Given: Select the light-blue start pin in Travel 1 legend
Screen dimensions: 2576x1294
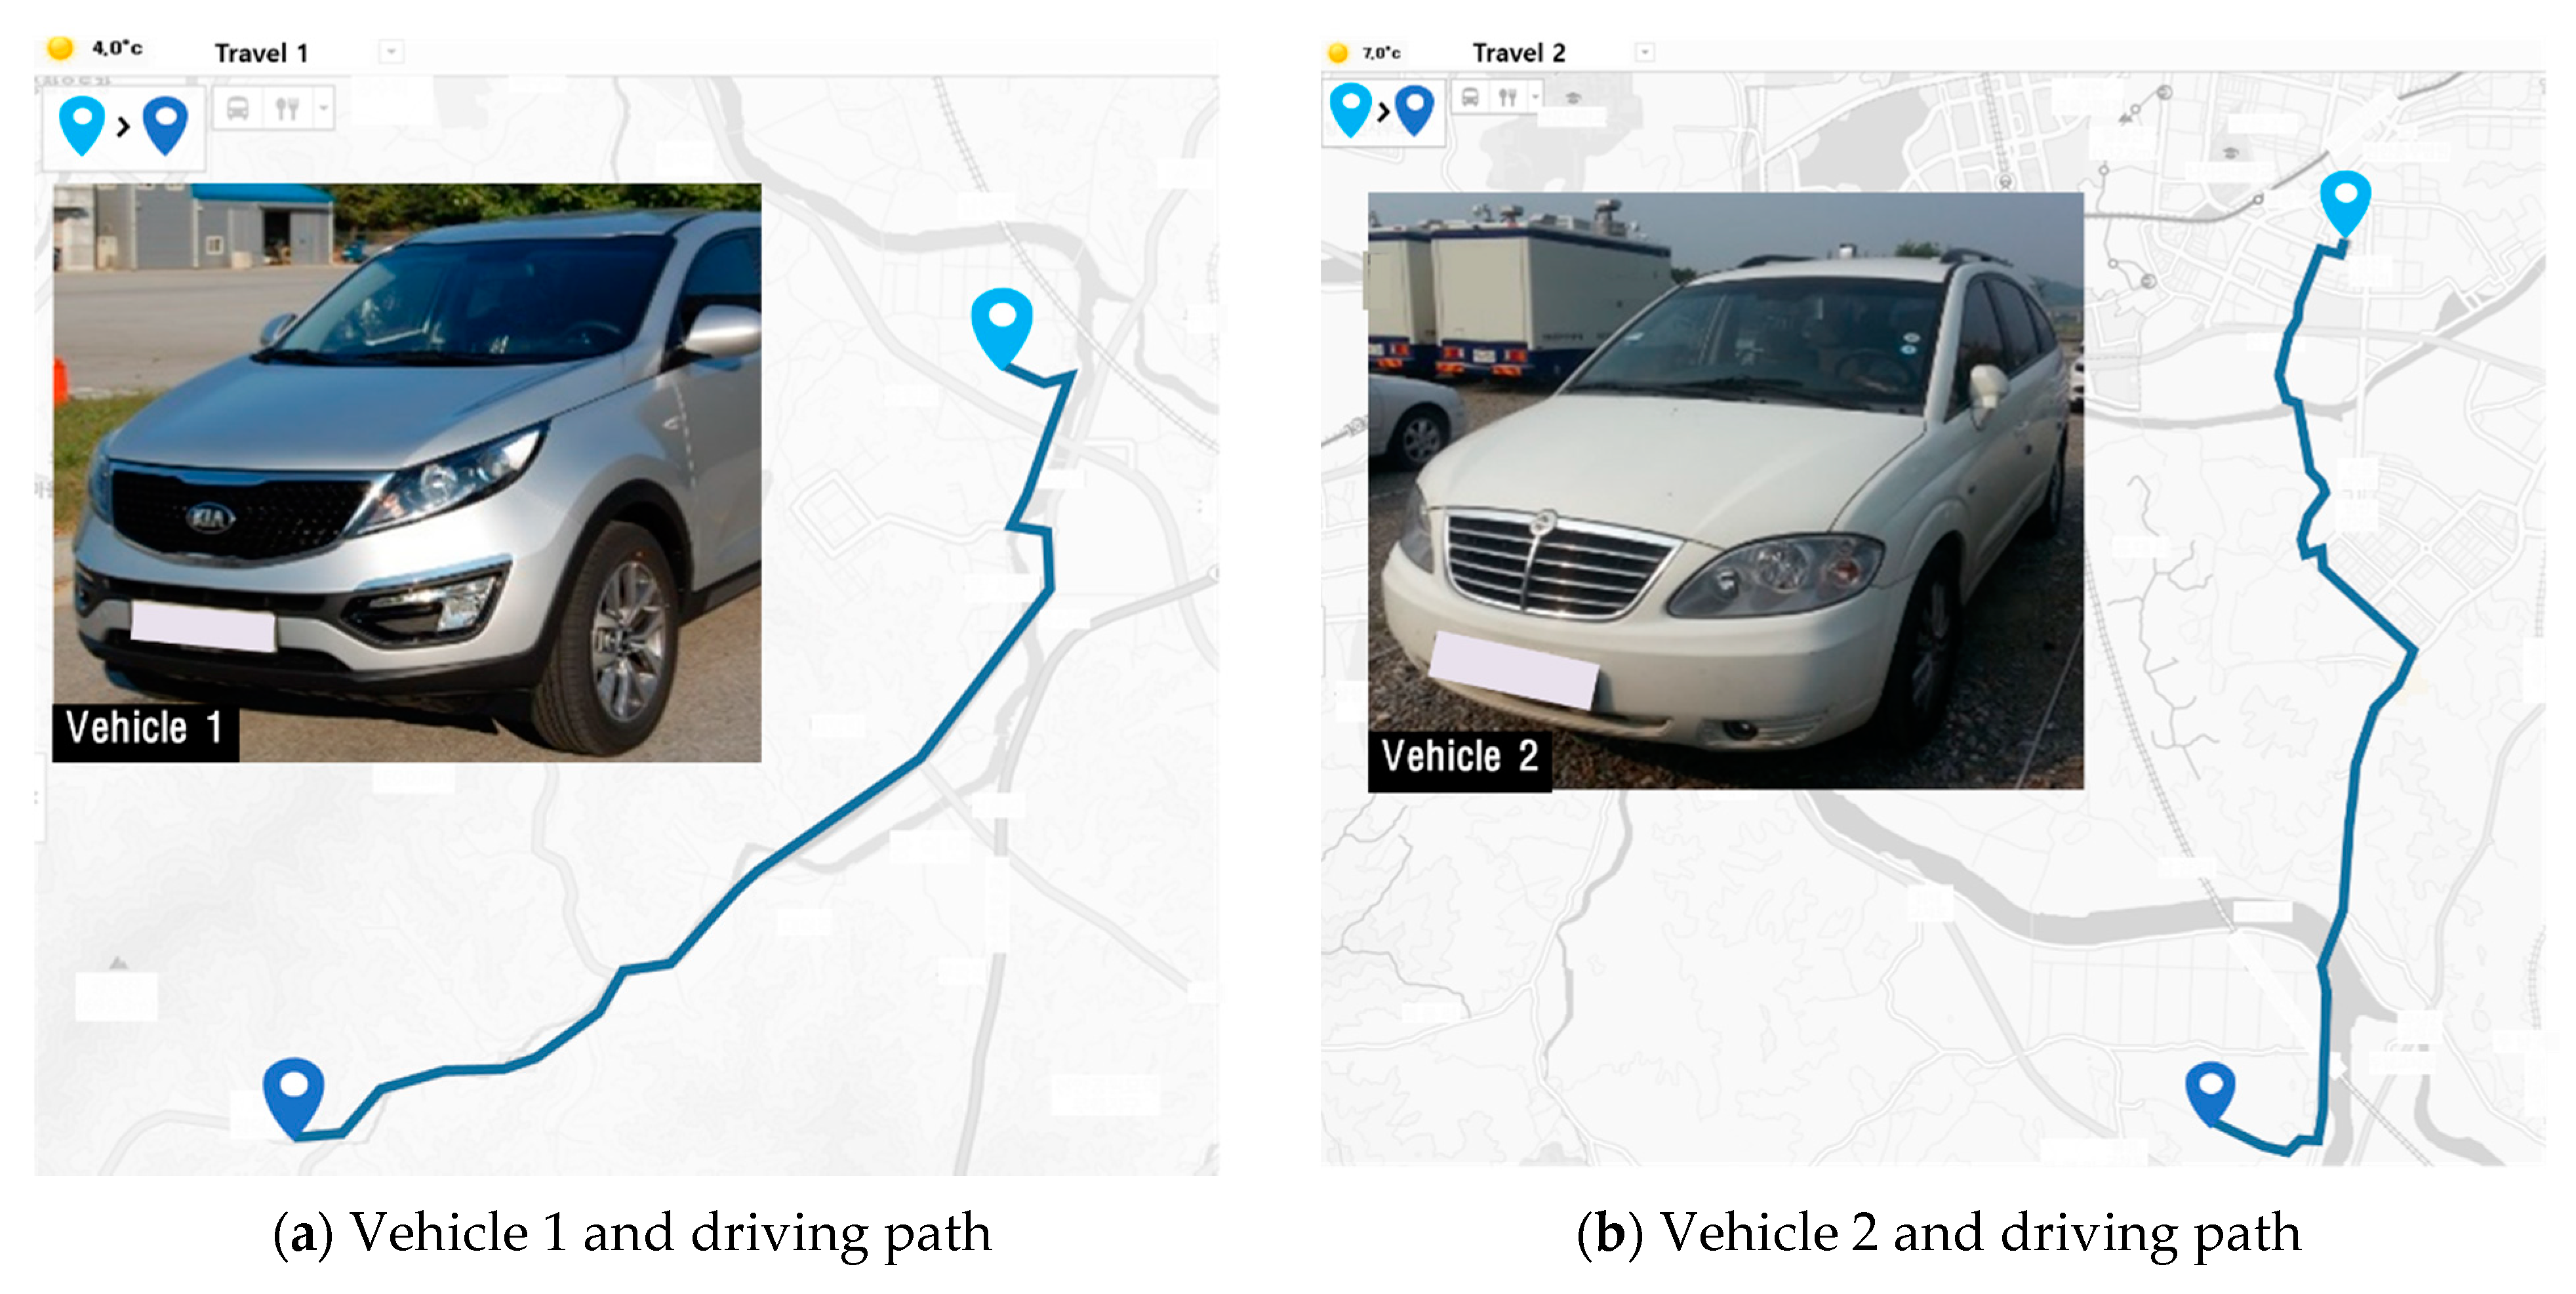Looking at the screenshot, I should (82, 125).
